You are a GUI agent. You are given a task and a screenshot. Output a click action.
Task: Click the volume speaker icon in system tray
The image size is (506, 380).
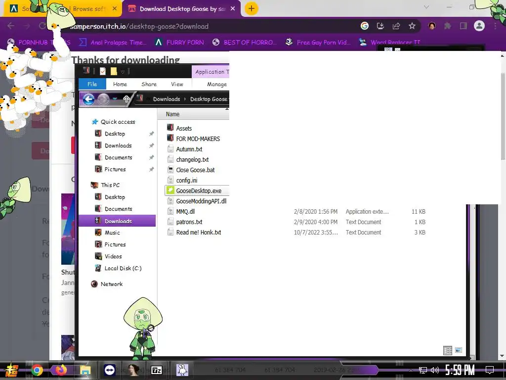pos(435,370)
